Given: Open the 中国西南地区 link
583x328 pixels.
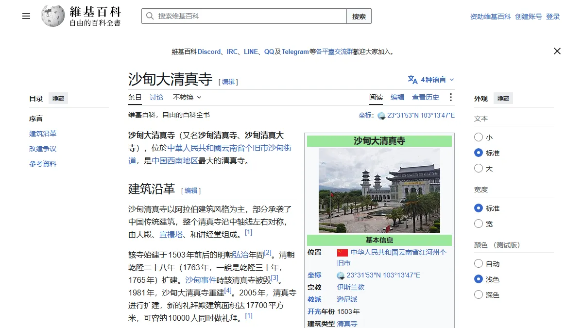Looking at the screenshot, I should pyautogui.click(x=175, y=160).
